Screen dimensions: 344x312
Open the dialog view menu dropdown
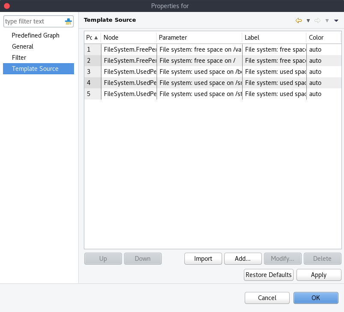pyautogui.click(x=336, y=20)
